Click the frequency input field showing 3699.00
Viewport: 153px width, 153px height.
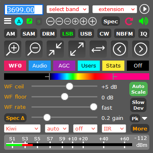24,10
